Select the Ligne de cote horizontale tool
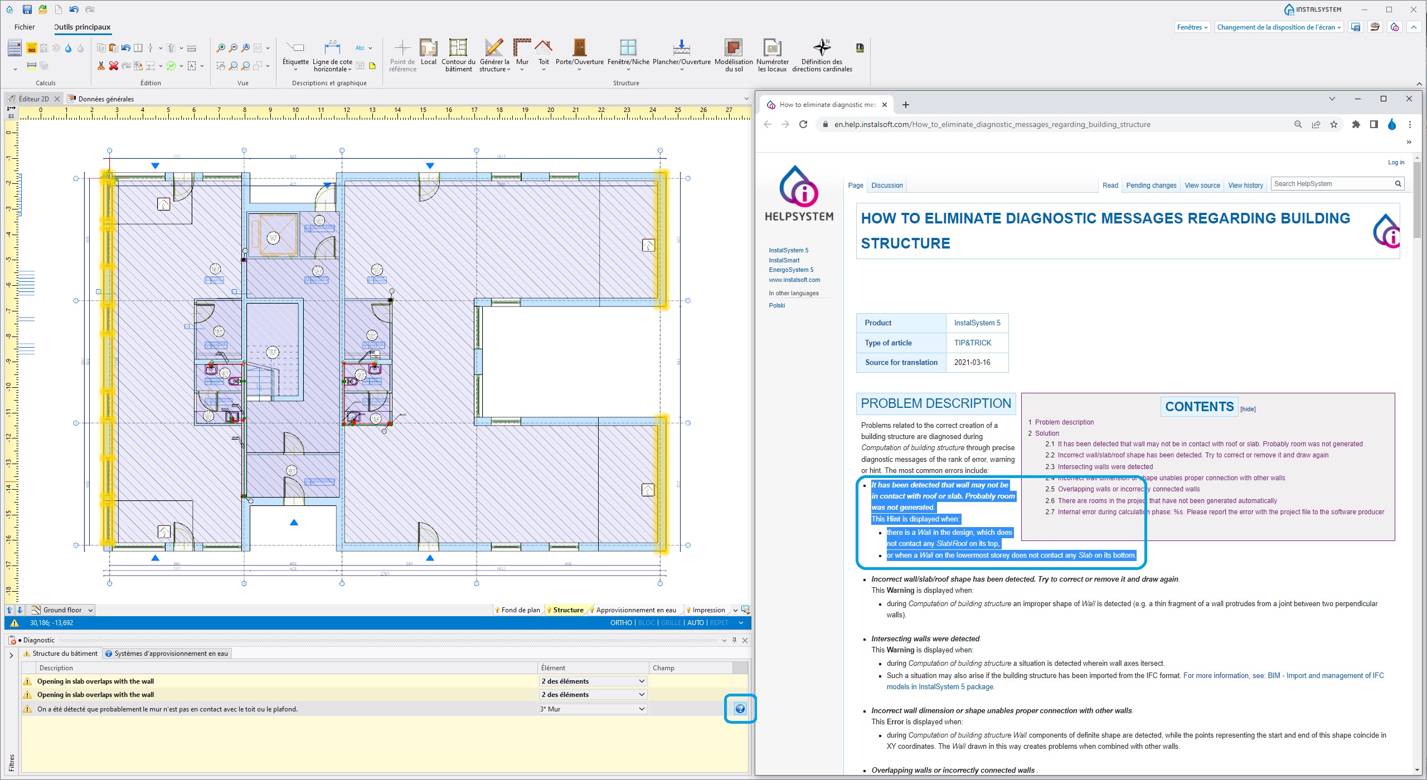1427x780 pixels. [333, 56]
